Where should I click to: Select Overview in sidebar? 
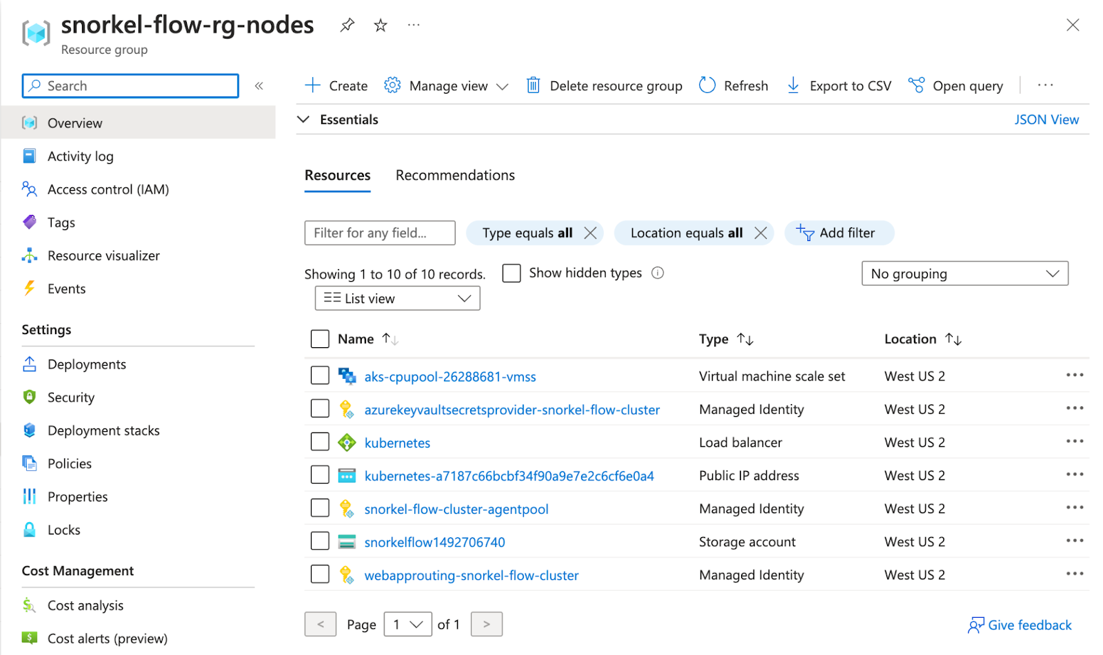(x=138, y=123)
